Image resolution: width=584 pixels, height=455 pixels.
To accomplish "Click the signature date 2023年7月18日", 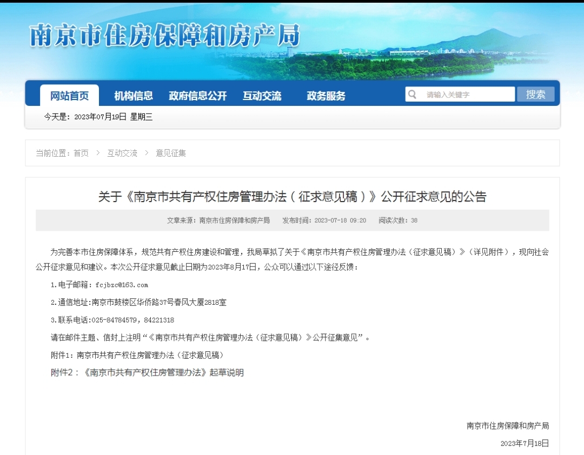I will point(525,443).
